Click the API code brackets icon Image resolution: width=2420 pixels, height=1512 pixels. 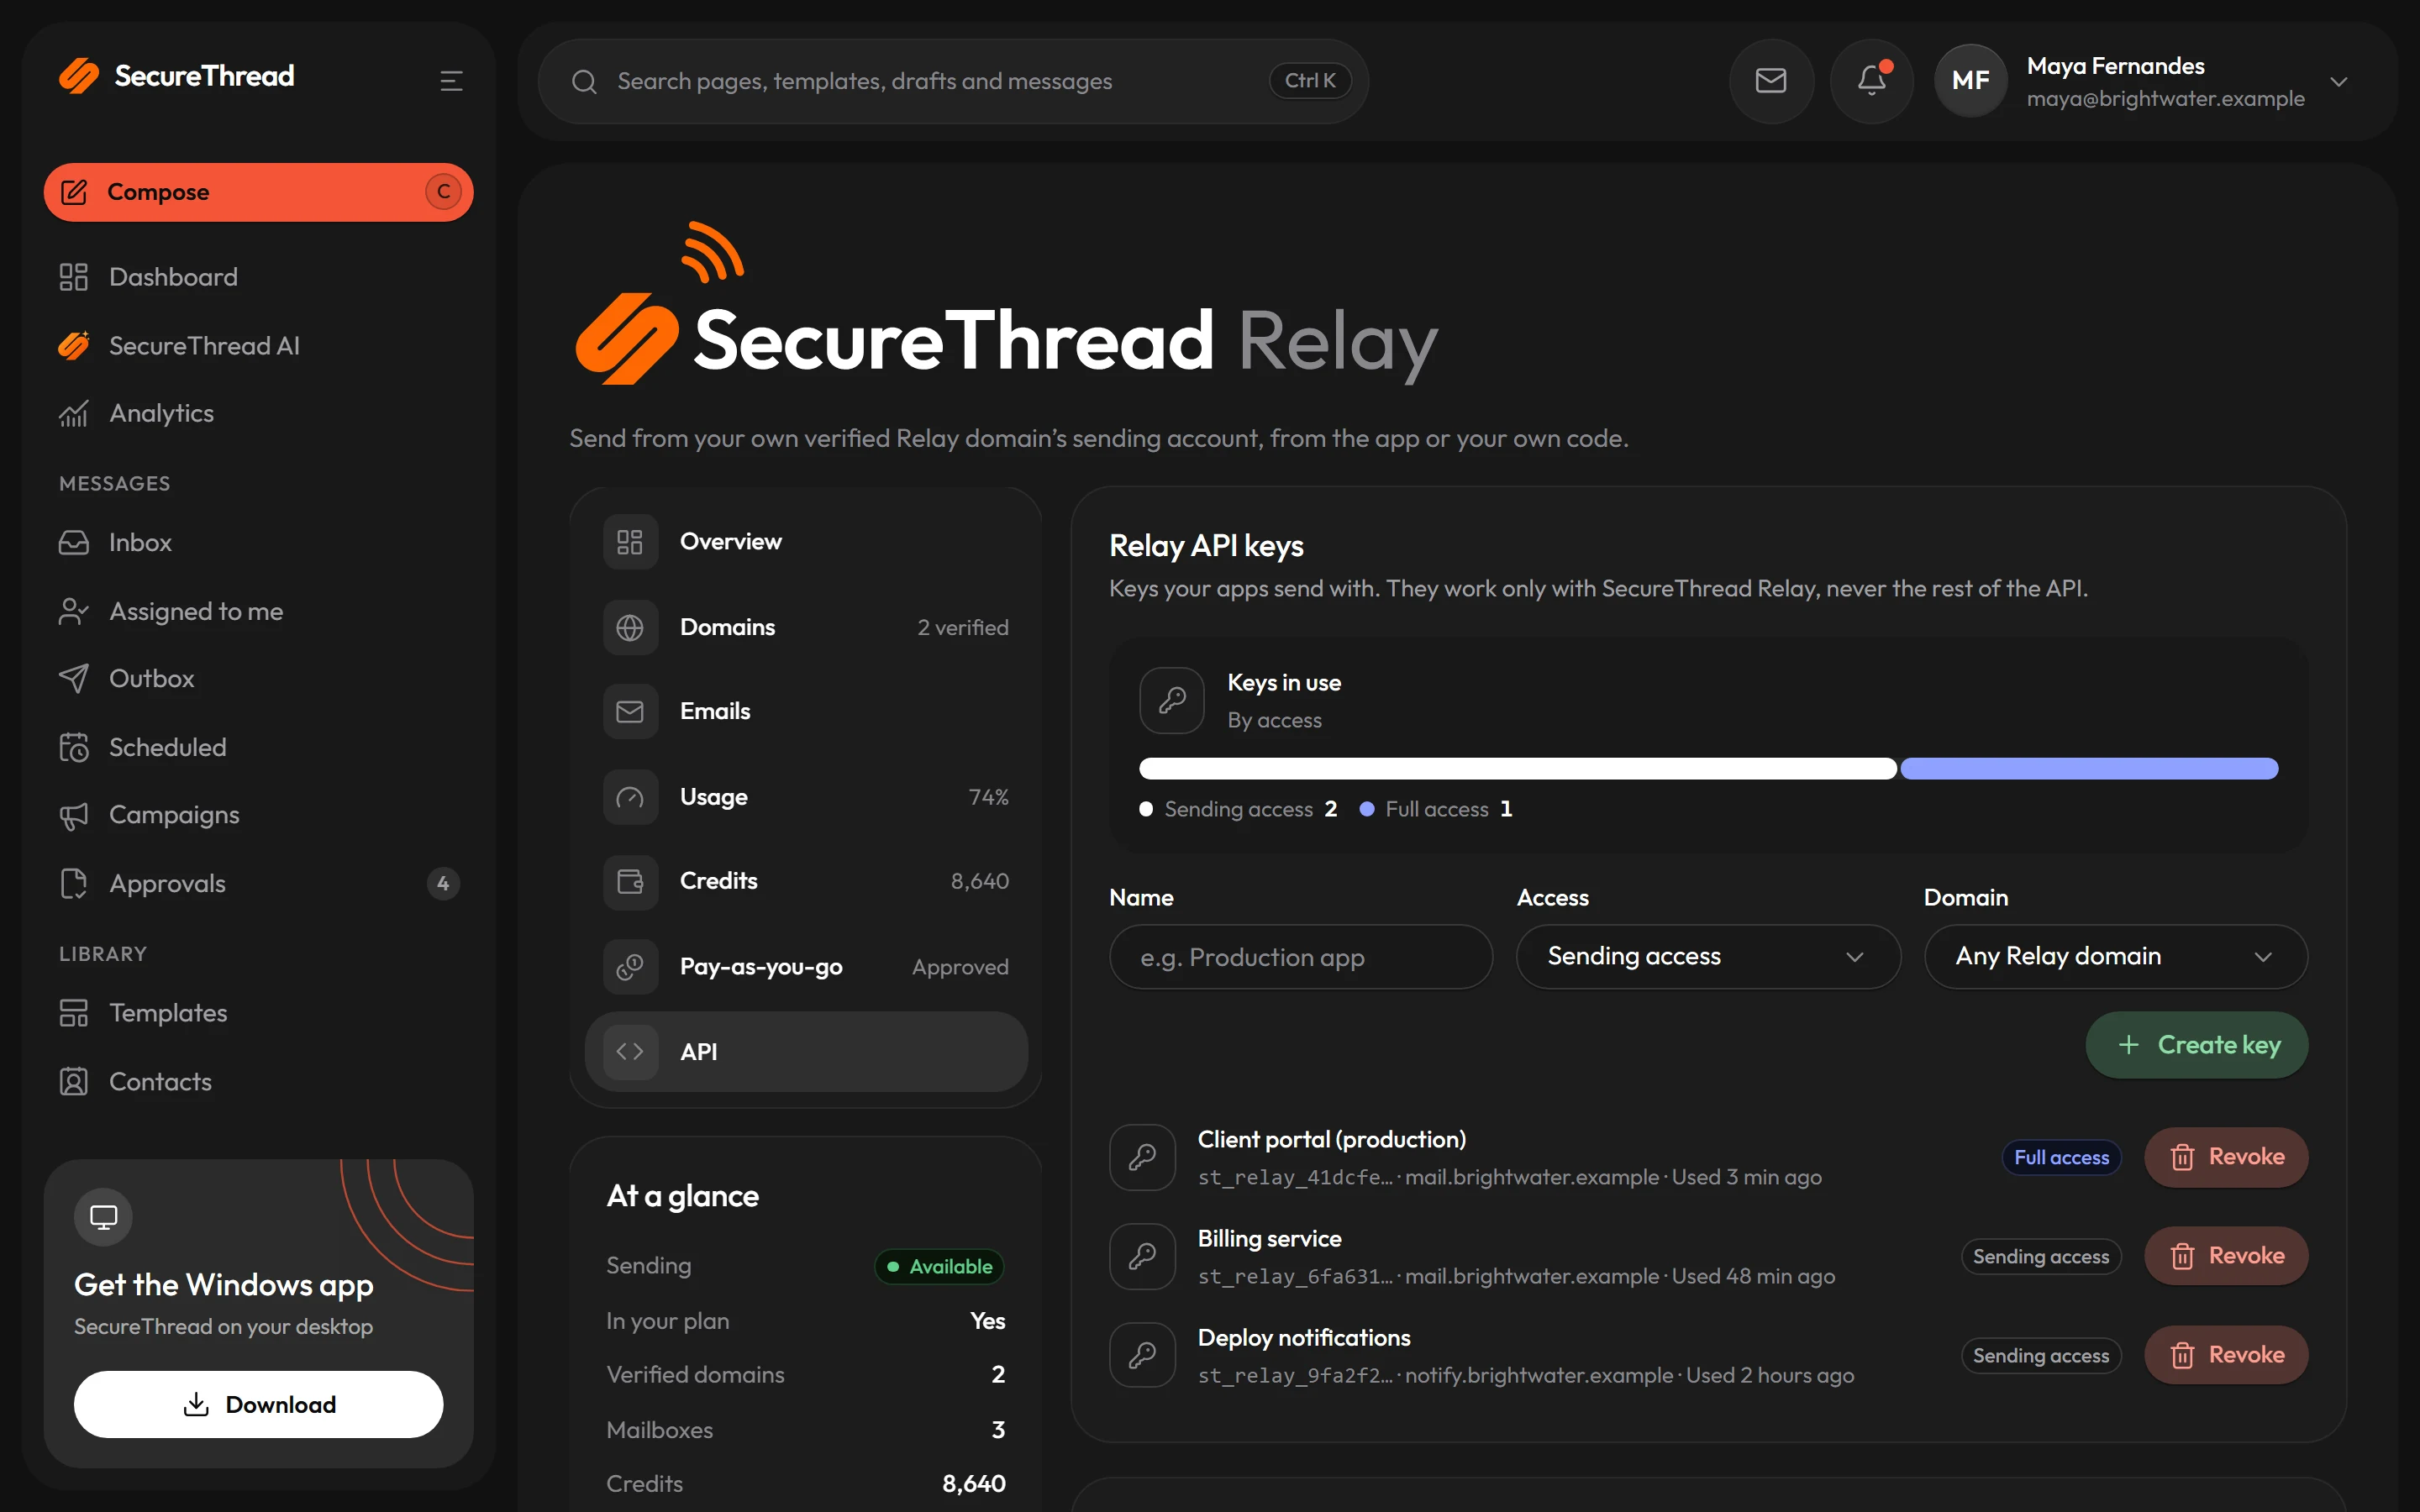[630, 1051]
